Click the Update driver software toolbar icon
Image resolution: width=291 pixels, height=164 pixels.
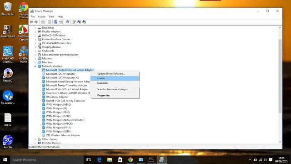(x=74, y=22)
